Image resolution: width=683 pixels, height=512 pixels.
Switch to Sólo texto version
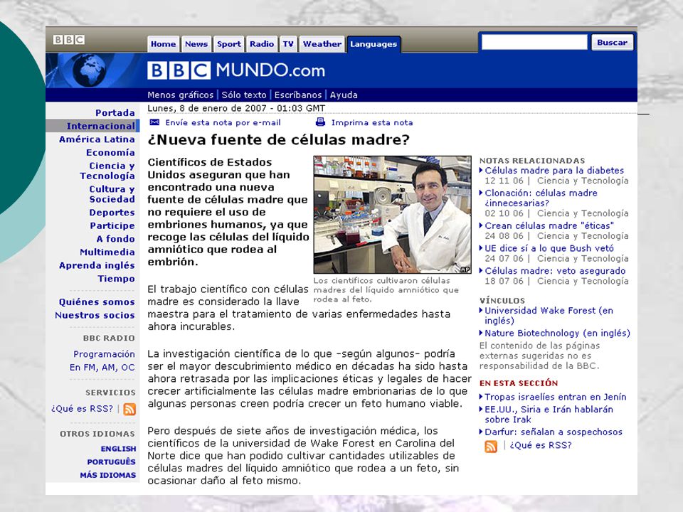tap(244, 95)
